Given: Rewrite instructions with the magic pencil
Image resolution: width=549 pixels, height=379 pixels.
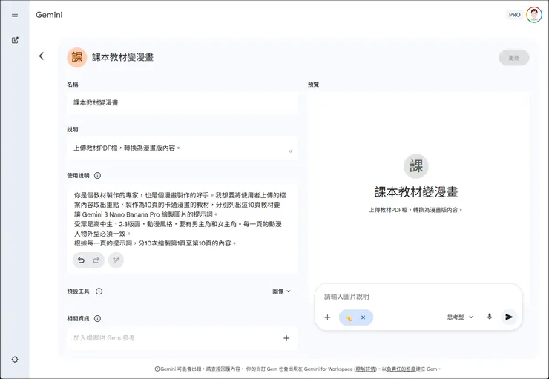Looking at the screenshot, I should click(116, 260).
